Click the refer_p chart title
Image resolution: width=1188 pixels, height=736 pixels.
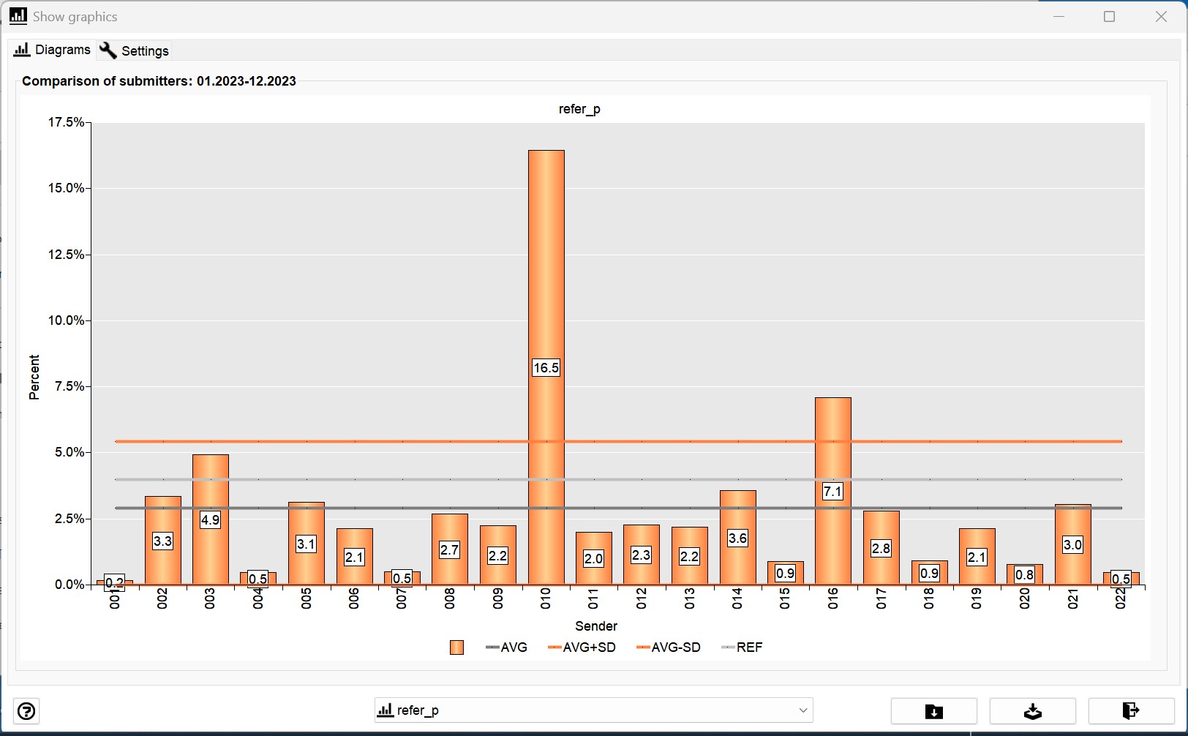tap(579, 109)
